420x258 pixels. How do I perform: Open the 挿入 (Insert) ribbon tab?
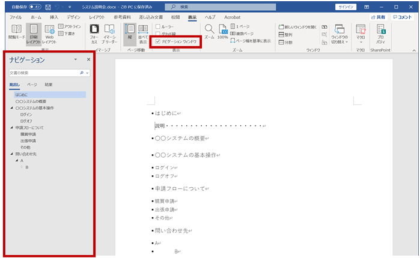(54, 17)
